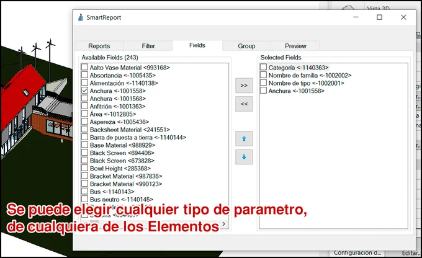422x258 pixels.
Task: Check Barra de puesta a tierra field
Action: click(84, 137)
